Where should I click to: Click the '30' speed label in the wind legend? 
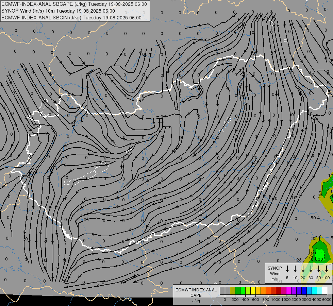pyautogui.click(x=311, y=278)
